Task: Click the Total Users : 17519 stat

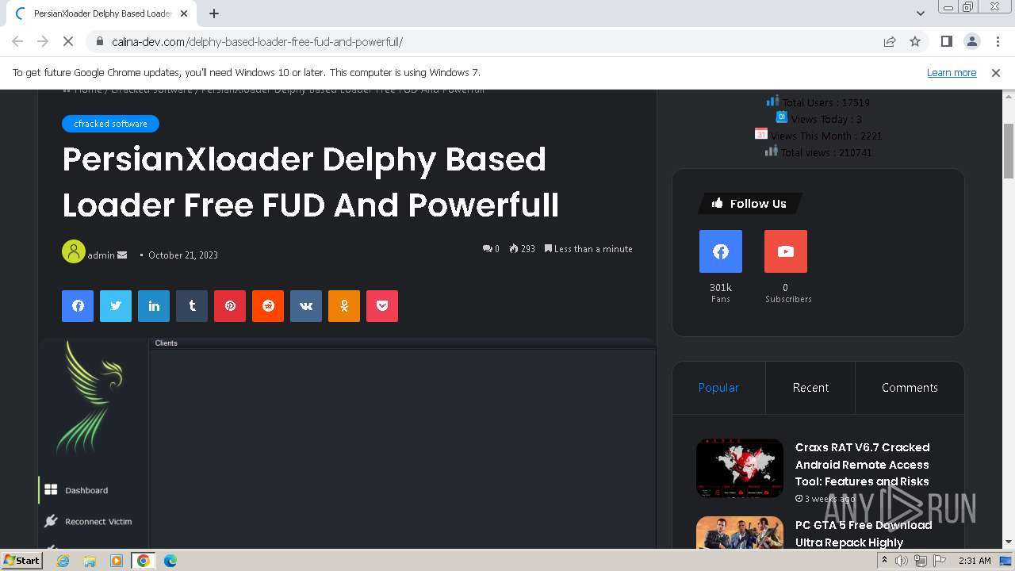Action: tap(825, 102)
